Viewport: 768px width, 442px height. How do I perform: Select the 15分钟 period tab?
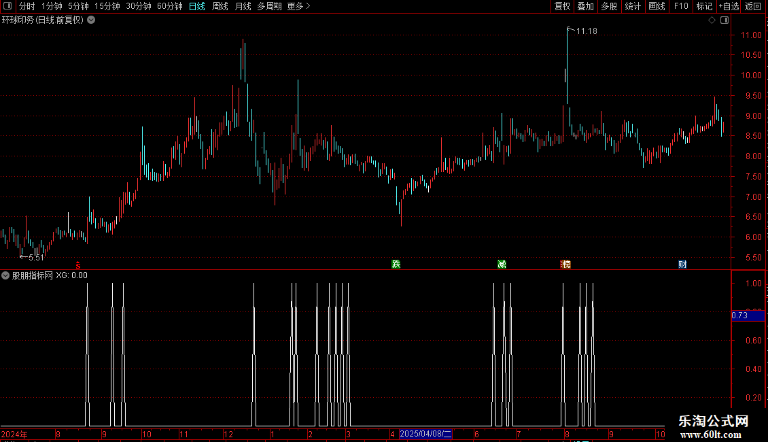coord(107,6)
